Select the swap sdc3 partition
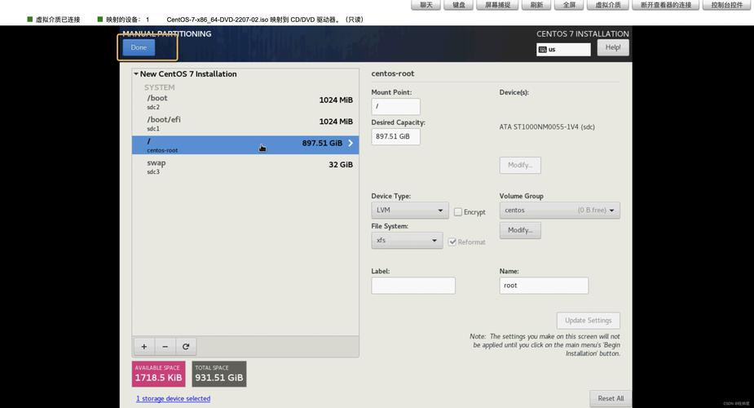This screenshot has height=408, width=754. pyautogui.click(x=245, y=166)
